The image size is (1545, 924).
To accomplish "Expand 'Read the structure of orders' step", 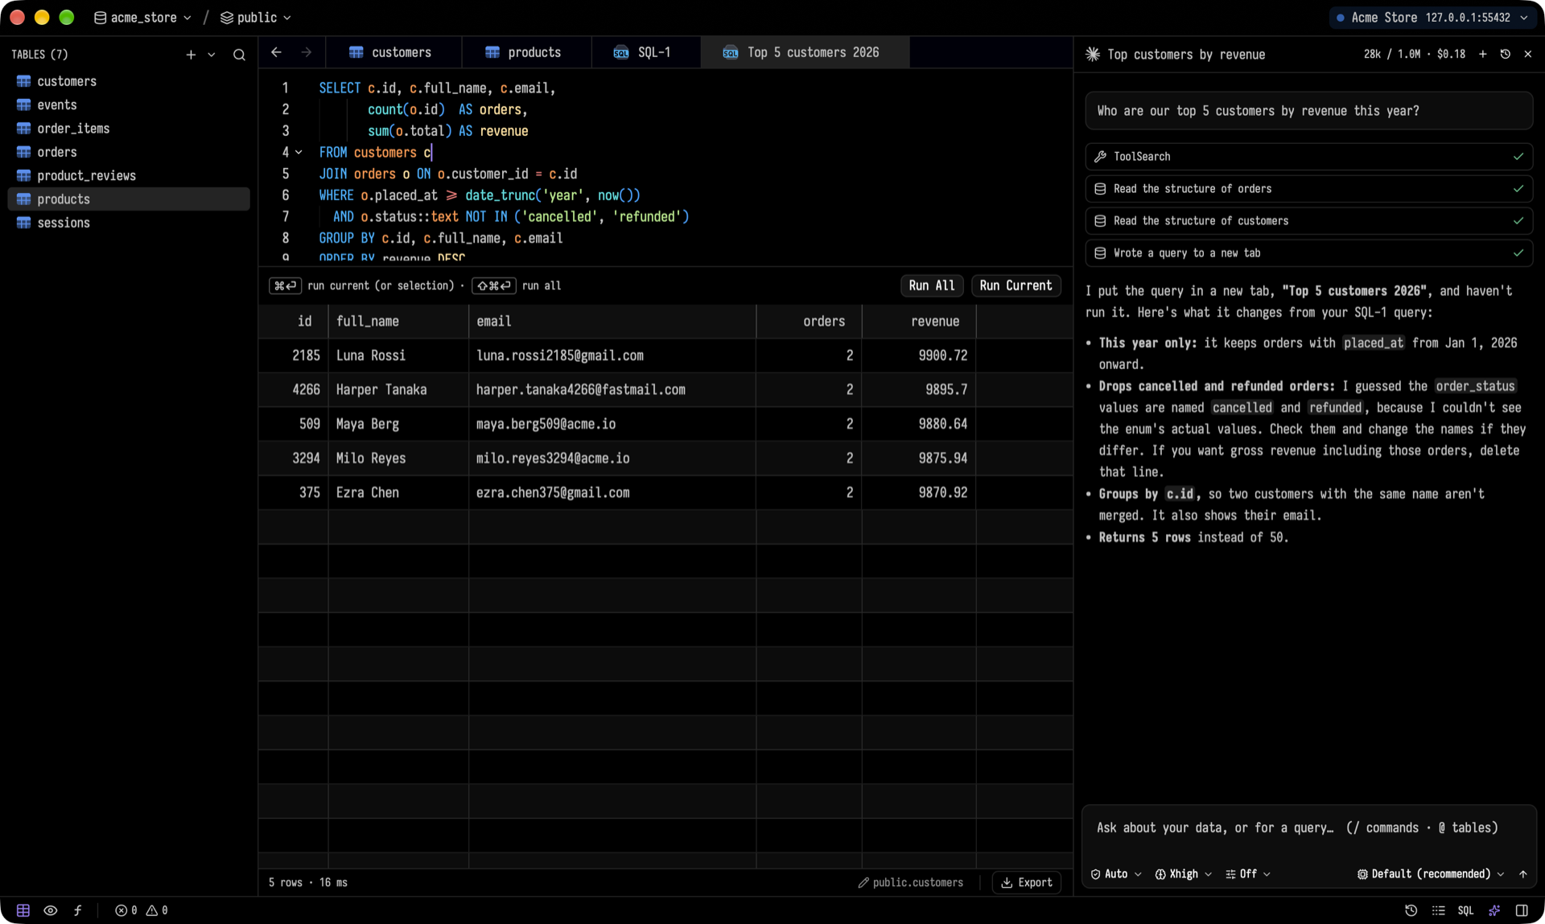I will 1308,189.
